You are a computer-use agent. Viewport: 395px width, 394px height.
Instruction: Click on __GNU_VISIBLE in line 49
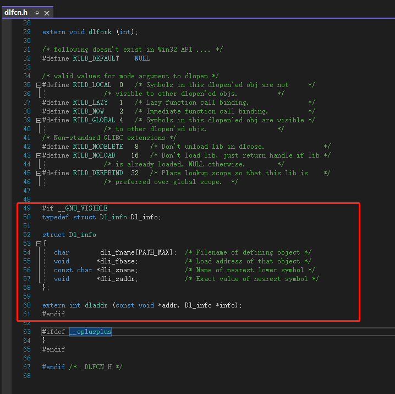83,208
